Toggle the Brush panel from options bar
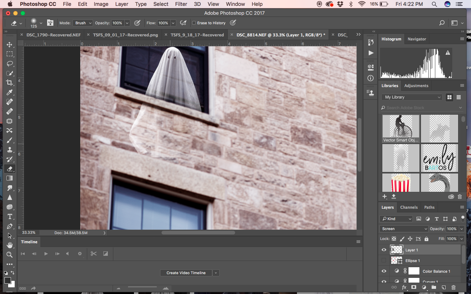This screenshot has width=471, height=294. 50,23
